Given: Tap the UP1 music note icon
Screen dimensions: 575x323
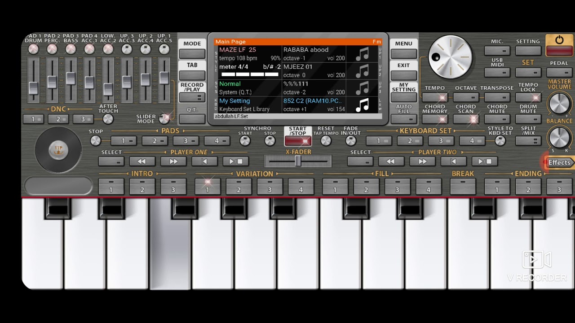Looking at the screenshot, I should 362,54.
